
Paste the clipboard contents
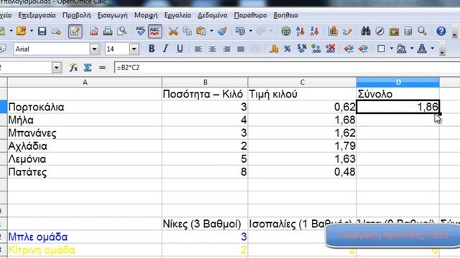(x=201, y=31)
